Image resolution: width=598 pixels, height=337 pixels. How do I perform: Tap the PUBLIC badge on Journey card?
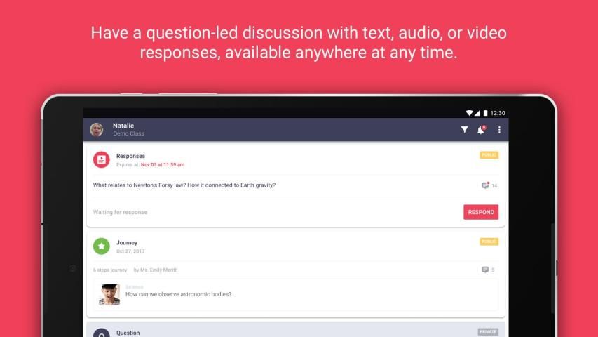(489, 242)
